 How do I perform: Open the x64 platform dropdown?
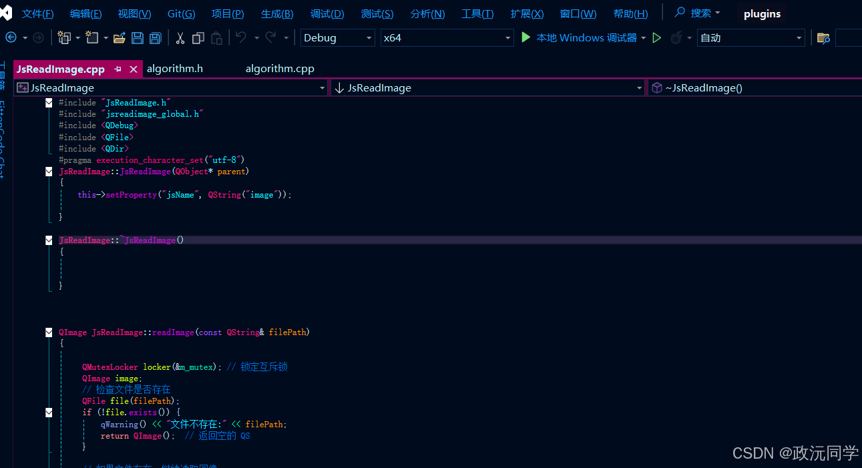pyautogui.click(x=447, y=38)
